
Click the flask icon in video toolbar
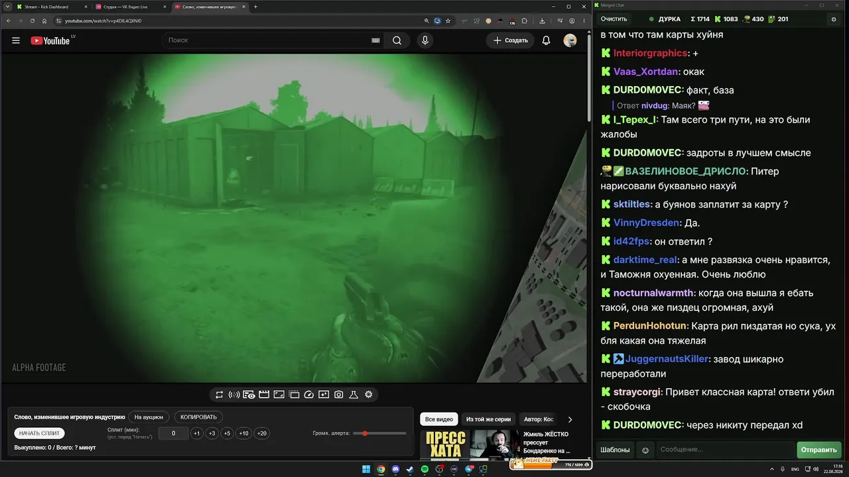click(354, 395)
